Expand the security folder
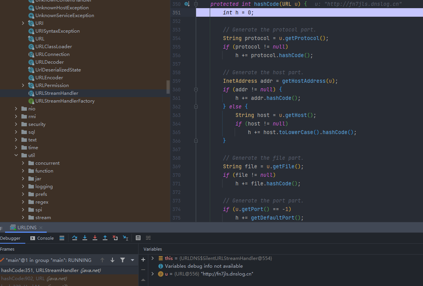Image resolution: width=423 pixels, height=286 pixels. pos(16,124)
